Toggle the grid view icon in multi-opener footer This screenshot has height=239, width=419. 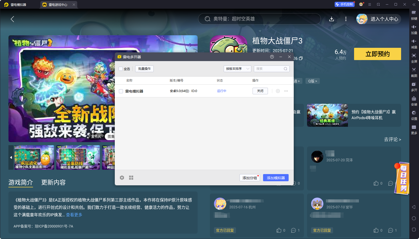(x=131, y=177)
